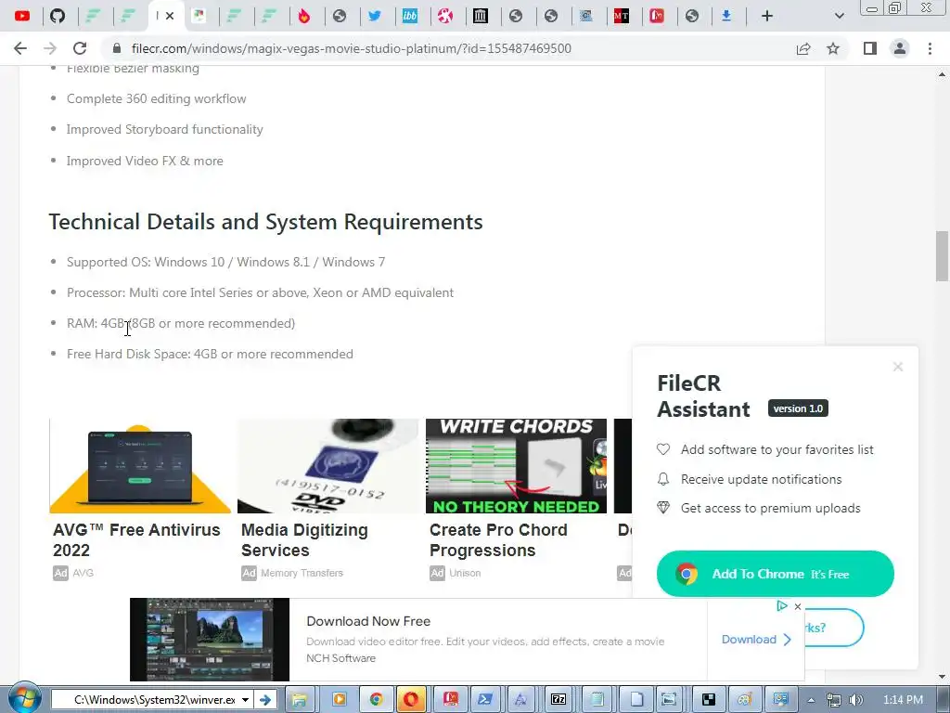Open a new browser tab

tap(767, 16)
